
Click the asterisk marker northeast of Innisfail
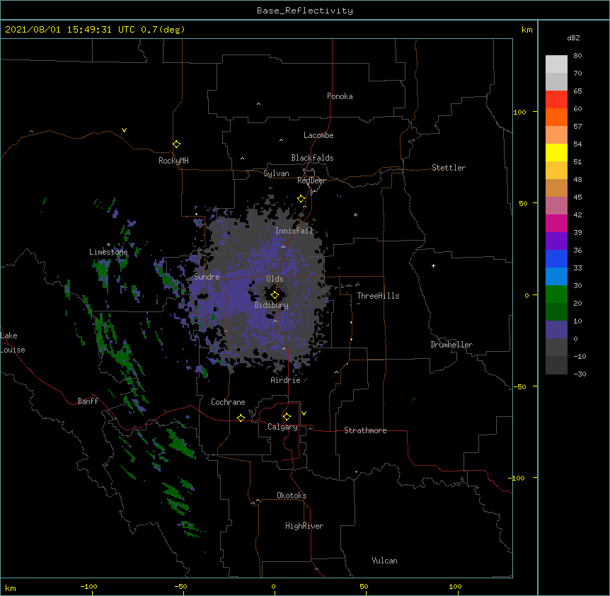pyautogui.click(x=355, y=214)
